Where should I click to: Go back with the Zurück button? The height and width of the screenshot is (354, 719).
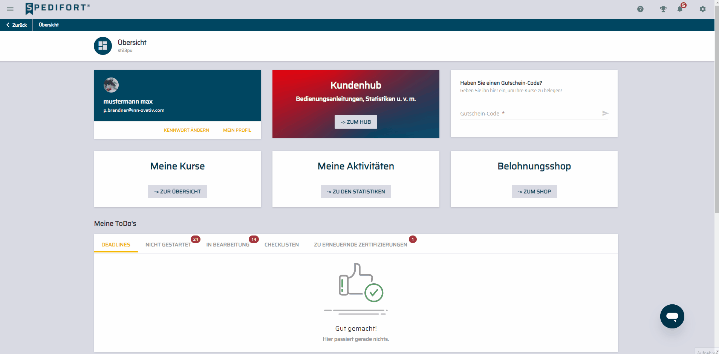(x=17, y=25)
